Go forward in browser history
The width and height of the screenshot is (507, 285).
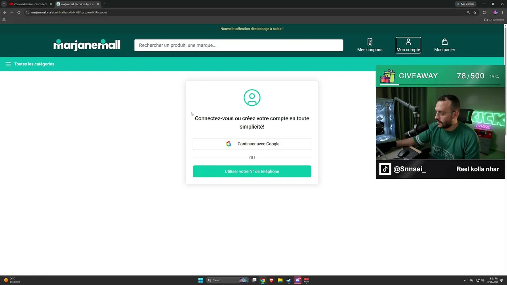click(11, 12)
